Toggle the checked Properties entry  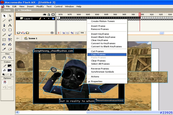pos(107,81)
